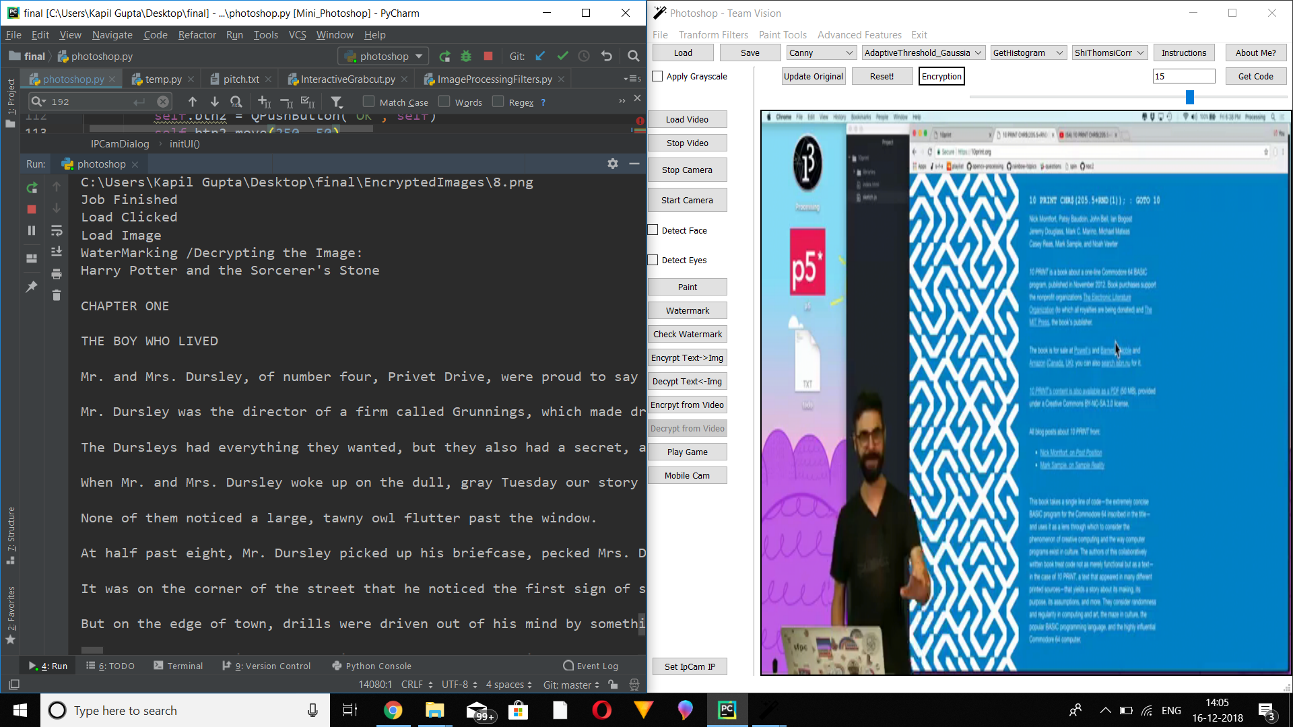Expand the AdaptiveThreshold_Gaussia dropdown
Screen dimensions: 1293x727
click(x=923, y=53)
